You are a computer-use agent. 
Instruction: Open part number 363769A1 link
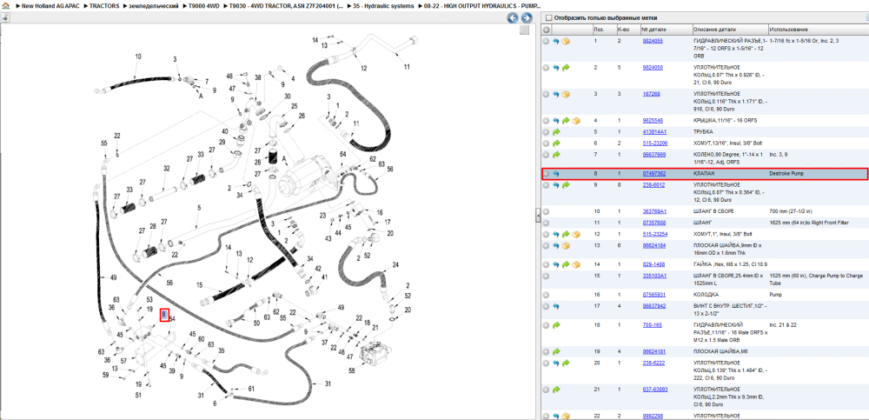(x=654, y=211)
